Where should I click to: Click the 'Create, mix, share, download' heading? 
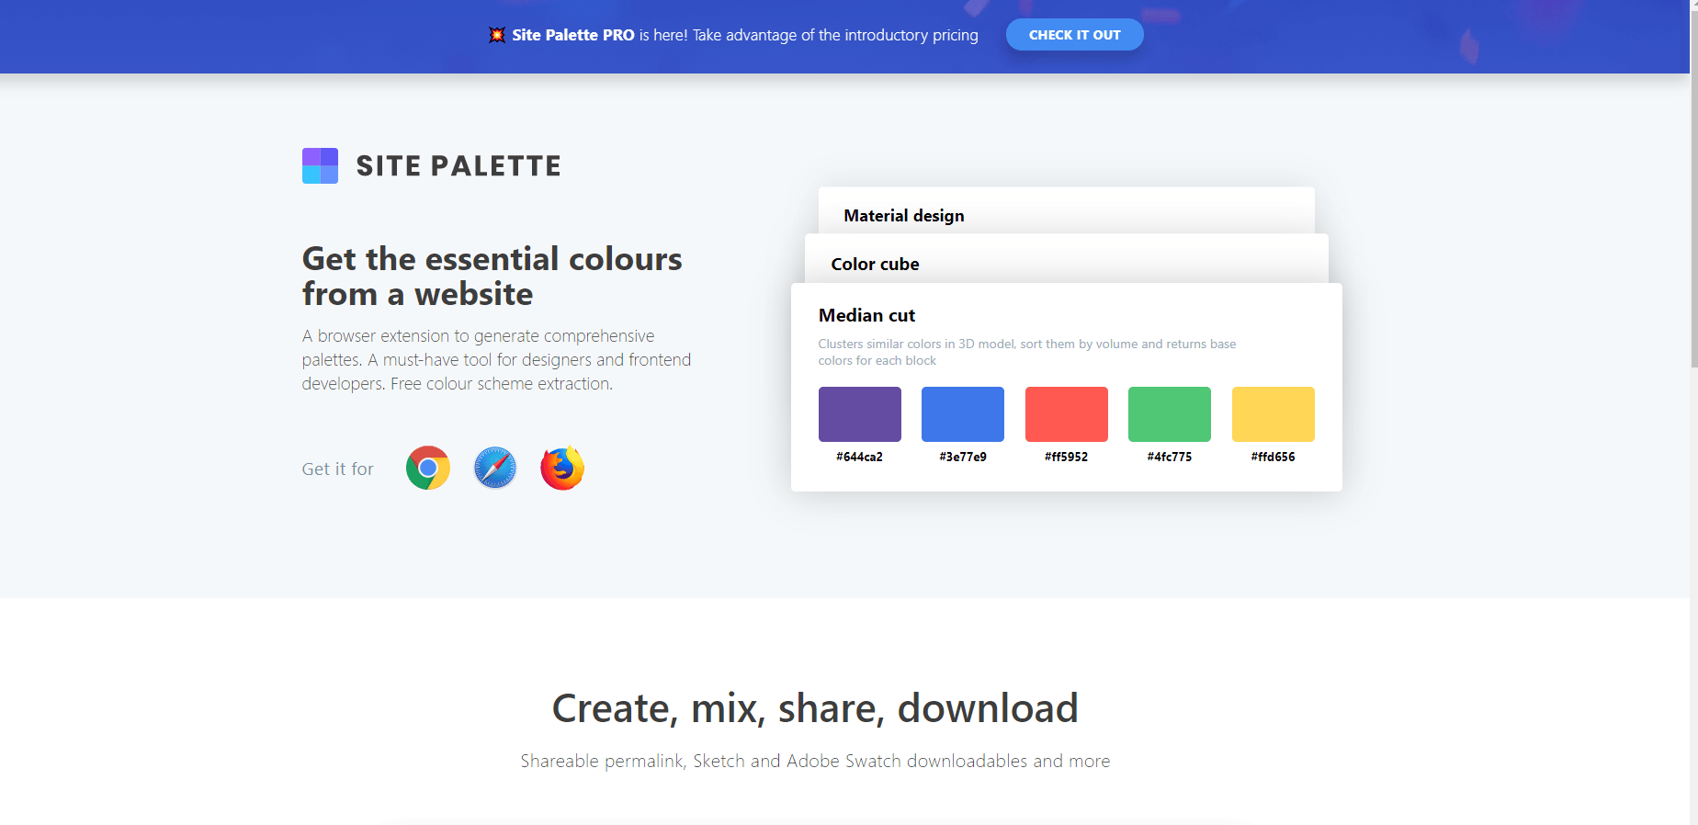(x=815, y=708)
